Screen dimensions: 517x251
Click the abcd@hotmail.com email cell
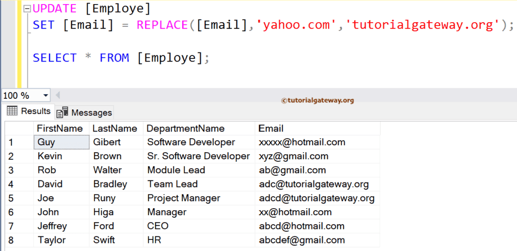pos(318,226)
